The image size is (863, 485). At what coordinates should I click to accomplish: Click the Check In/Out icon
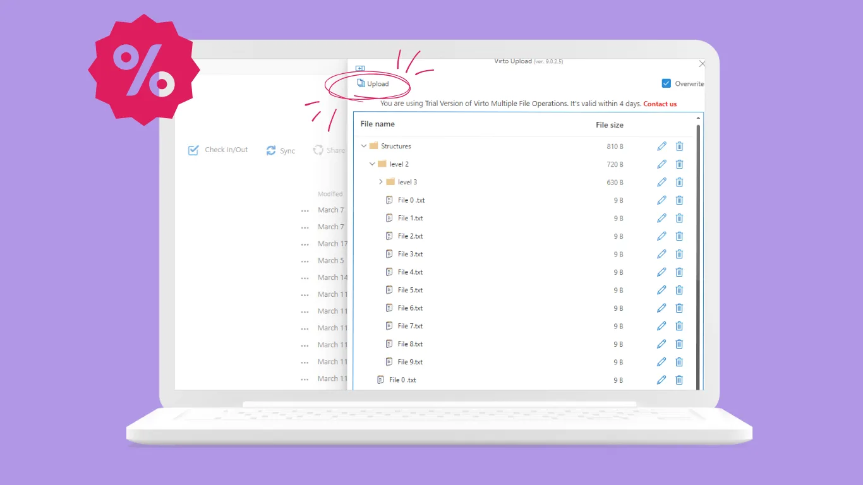click(x=194, y=150)
